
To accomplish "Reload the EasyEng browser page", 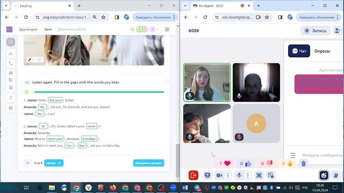I will [x=26, y=17].
